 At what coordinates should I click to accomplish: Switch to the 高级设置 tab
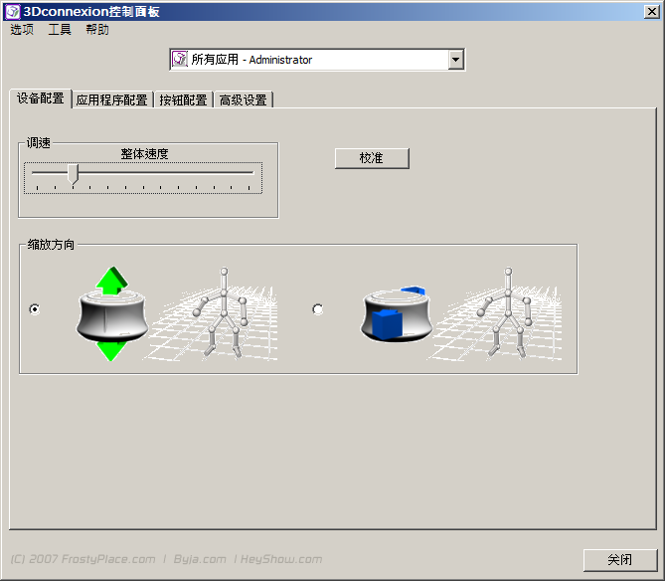click(243, 99)
